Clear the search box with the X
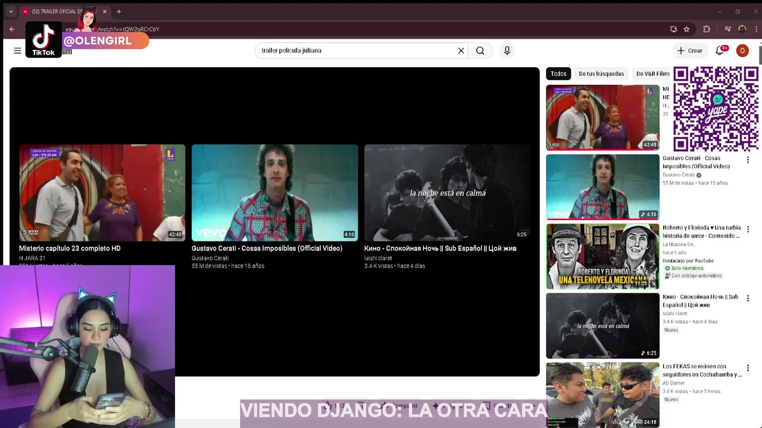 [x=461, y=51]
